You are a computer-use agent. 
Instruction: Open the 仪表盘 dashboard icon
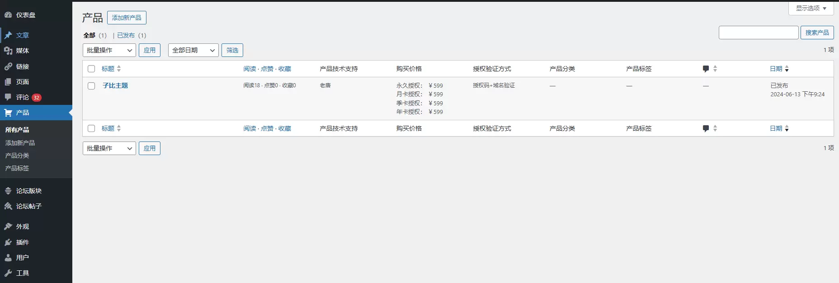pyautogui.click(x=8, y=15)
